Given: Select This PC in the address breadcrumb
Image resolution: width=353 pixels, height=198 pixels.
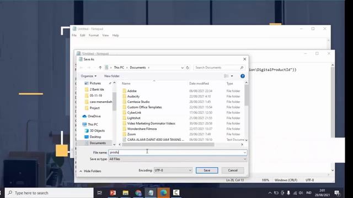Looking at the screenshot, I should pos(119,68).
